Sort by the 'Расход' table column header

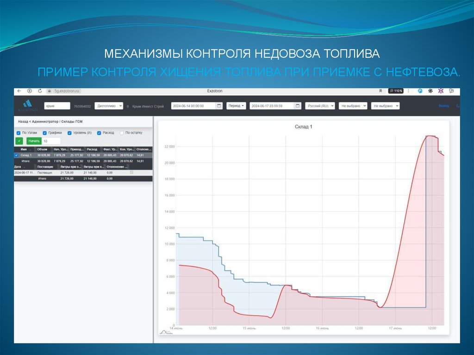(x=92, y=149)
